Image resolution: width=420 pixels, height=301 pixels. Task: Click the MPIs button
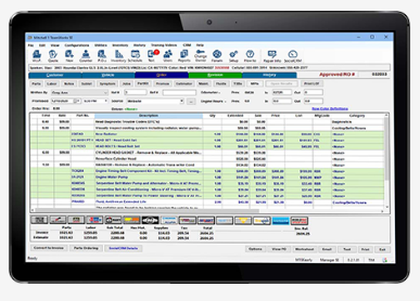pos(255,84)
